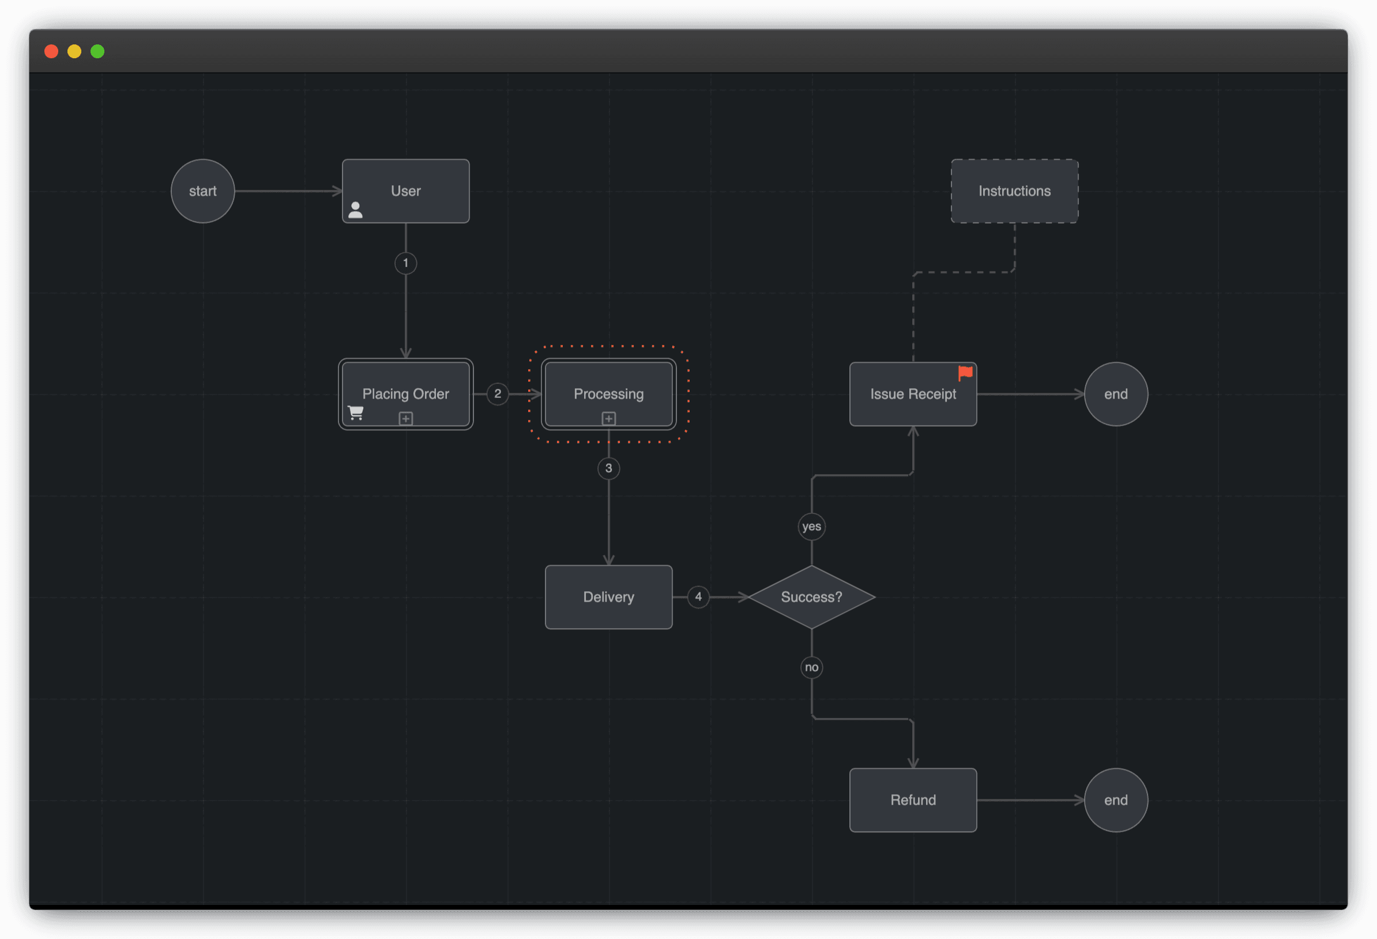Viewport: 1377px width, 939px height.
Task: Select the Success? decision diamond
Action: pos(811,597)
